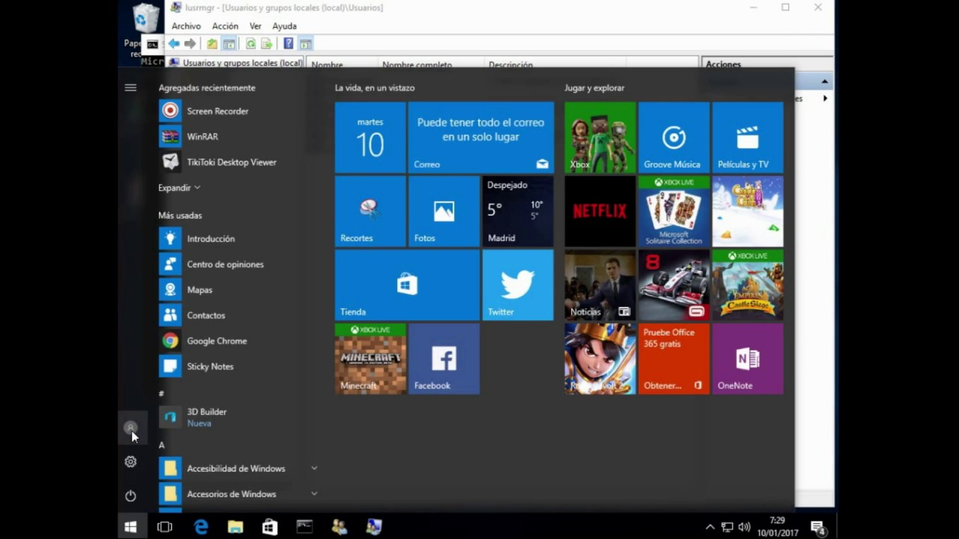Open File Explorer from taskbar
Viewport: 959px width, 539px height.
(x=235, y=527)
